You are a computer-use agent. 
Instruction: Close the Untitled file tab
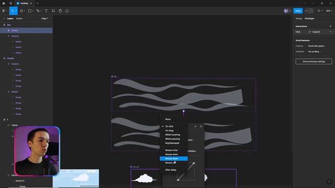[31, 4]
